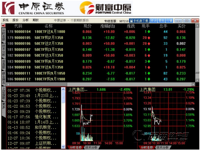
Task: Click the quote list scroll-up arrow
Action: click(x=197, y=26)
